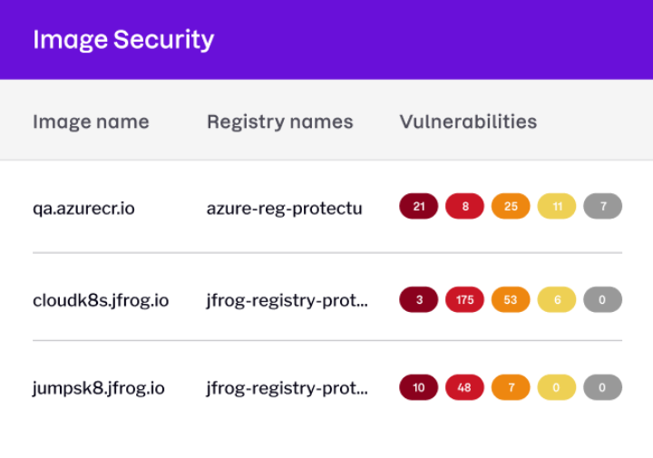Viewport: 653px width, 458px height.
Task: Open the jumpsk8.jfrog.io image entry
Action: coord(99,388)
